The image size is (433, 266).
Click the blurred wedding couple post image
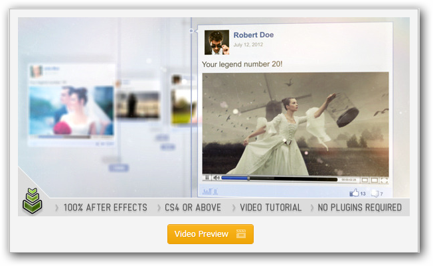click(72, 110)
